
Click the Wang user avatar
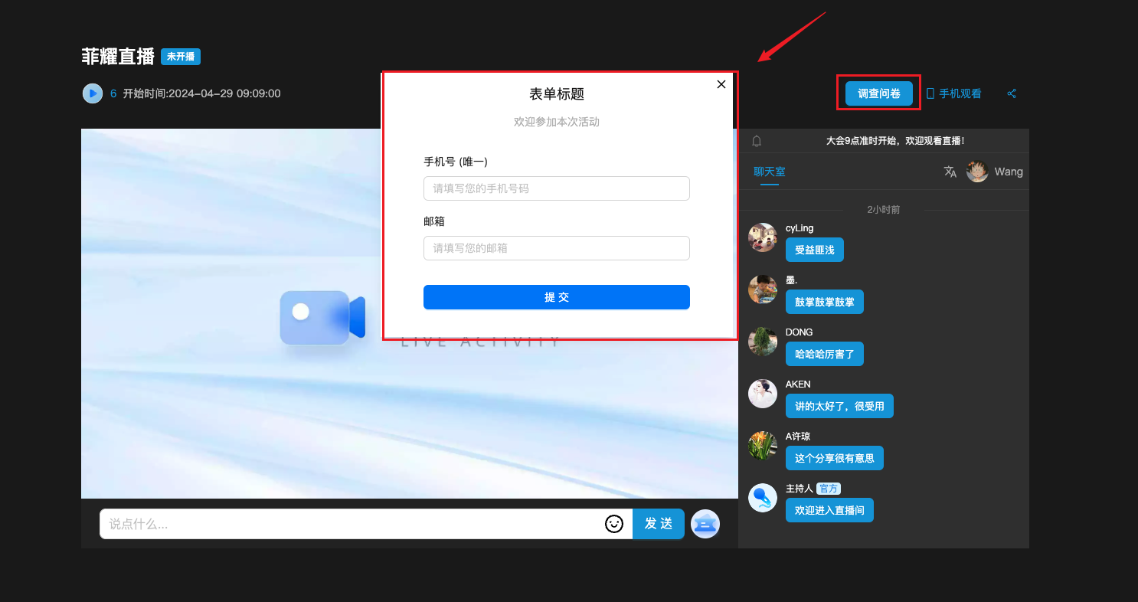pyautogui.click(x=977, y=172)
